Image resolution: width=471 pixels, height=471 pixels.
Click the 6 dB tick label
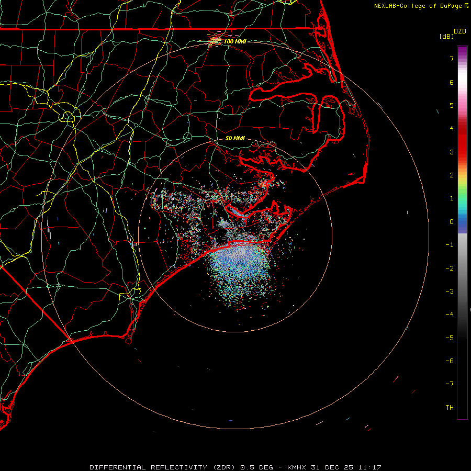click(452, 82)
